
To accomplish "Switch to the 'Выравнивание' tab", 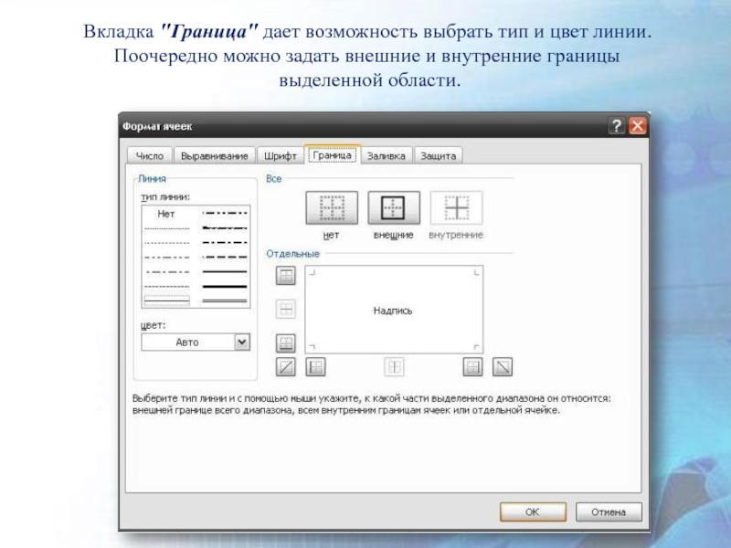I will point(215,155).
